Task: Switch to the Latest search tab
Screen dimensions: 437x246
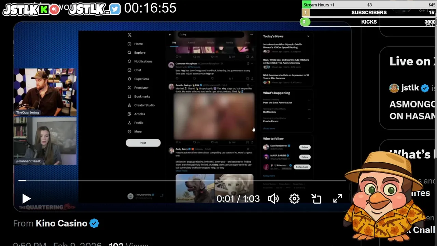Action: point(192,43)
